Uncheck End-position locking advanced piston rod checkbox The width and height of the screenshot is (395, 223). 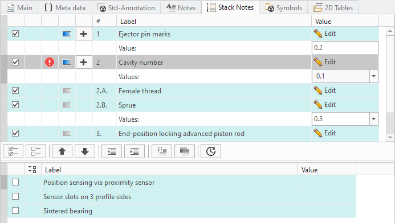15,133
